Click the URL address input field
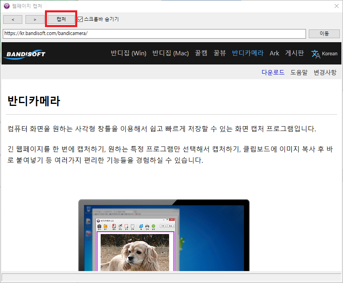The height and width of the screenshot is (283, 343). [x=154, y=34]
